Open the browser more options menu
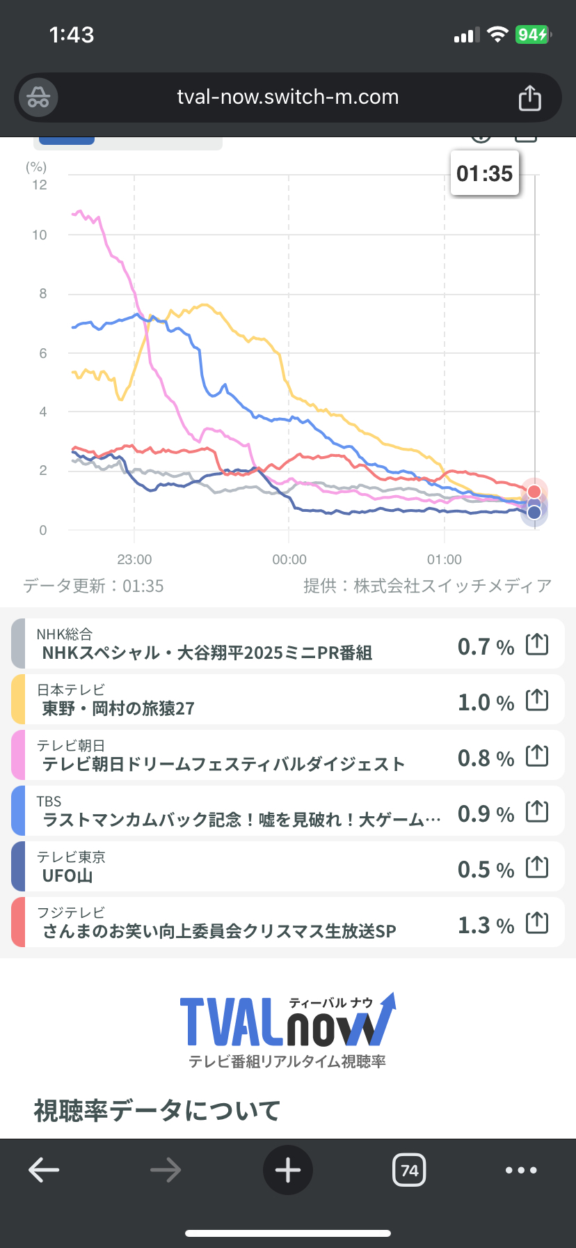Viewport: 576px width, 1248px height. pyautogui.click(x=521, y=1170)
